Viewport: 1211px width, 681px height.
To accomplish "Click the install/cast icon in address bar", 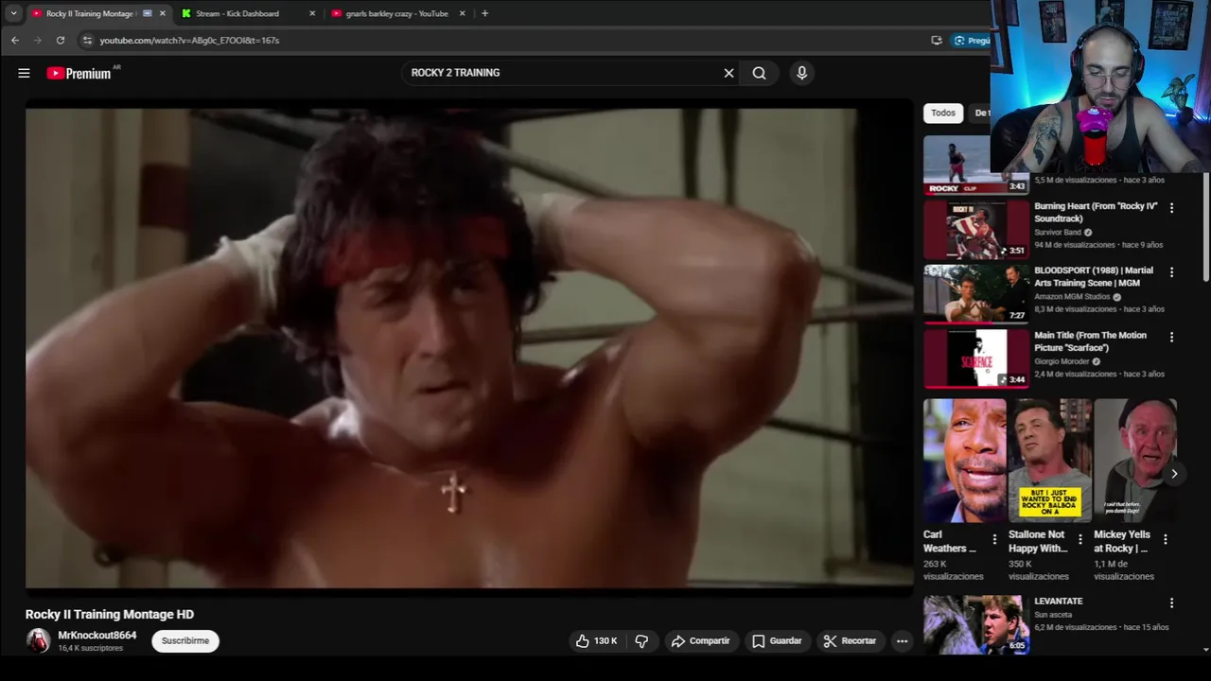I will point(937,41).
